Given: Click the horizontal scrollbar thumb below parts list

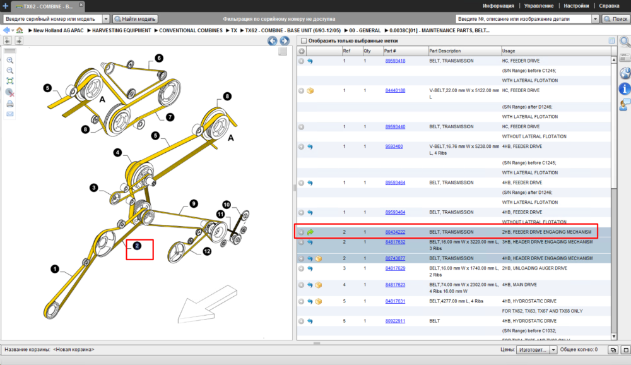Looking at the screenshot, I should click(x=317, y=344).
